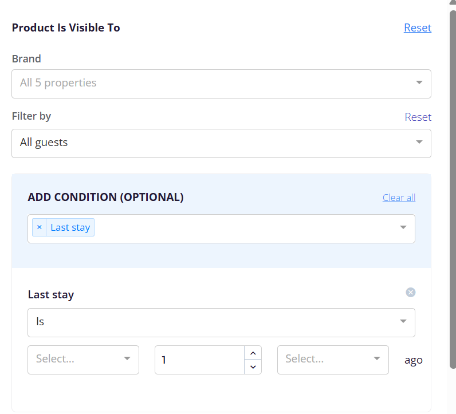Click the Reset link beside Filter by
The height and width of the screenshot is (414, 456).
click(418, 117)
